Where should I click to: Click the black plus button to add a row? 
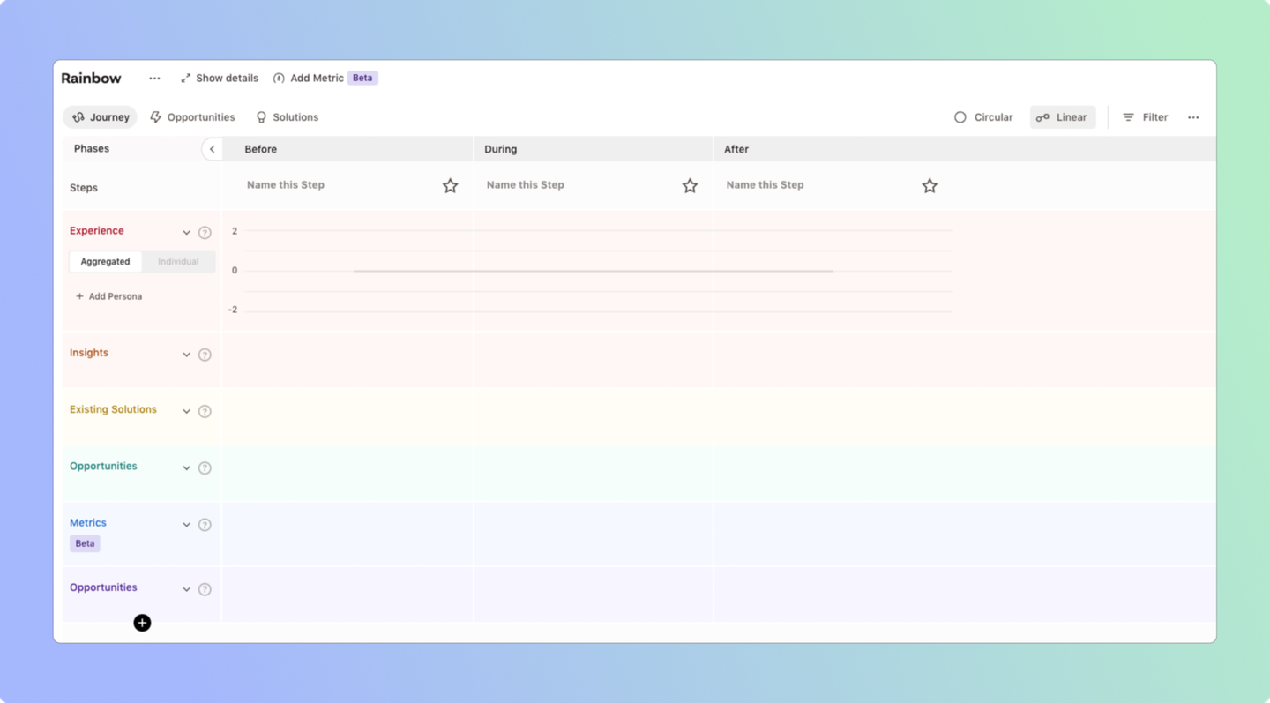pyautogui.click(x=142, y=623)
